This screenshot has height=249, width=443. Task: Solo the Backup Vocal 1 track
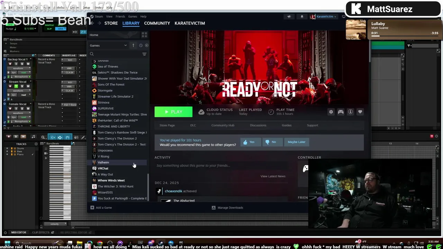(22, 64)
